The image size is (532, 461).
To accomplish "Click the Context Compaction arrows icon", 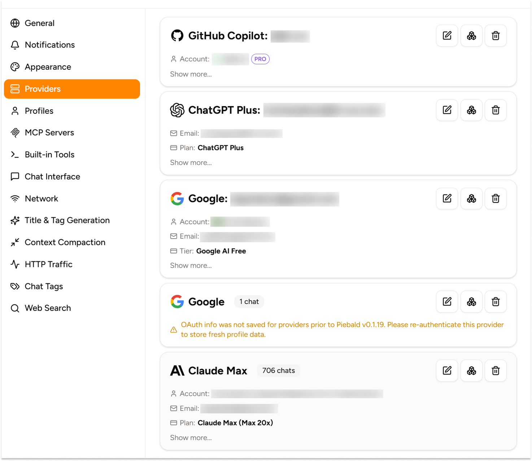I will (15, 242).
